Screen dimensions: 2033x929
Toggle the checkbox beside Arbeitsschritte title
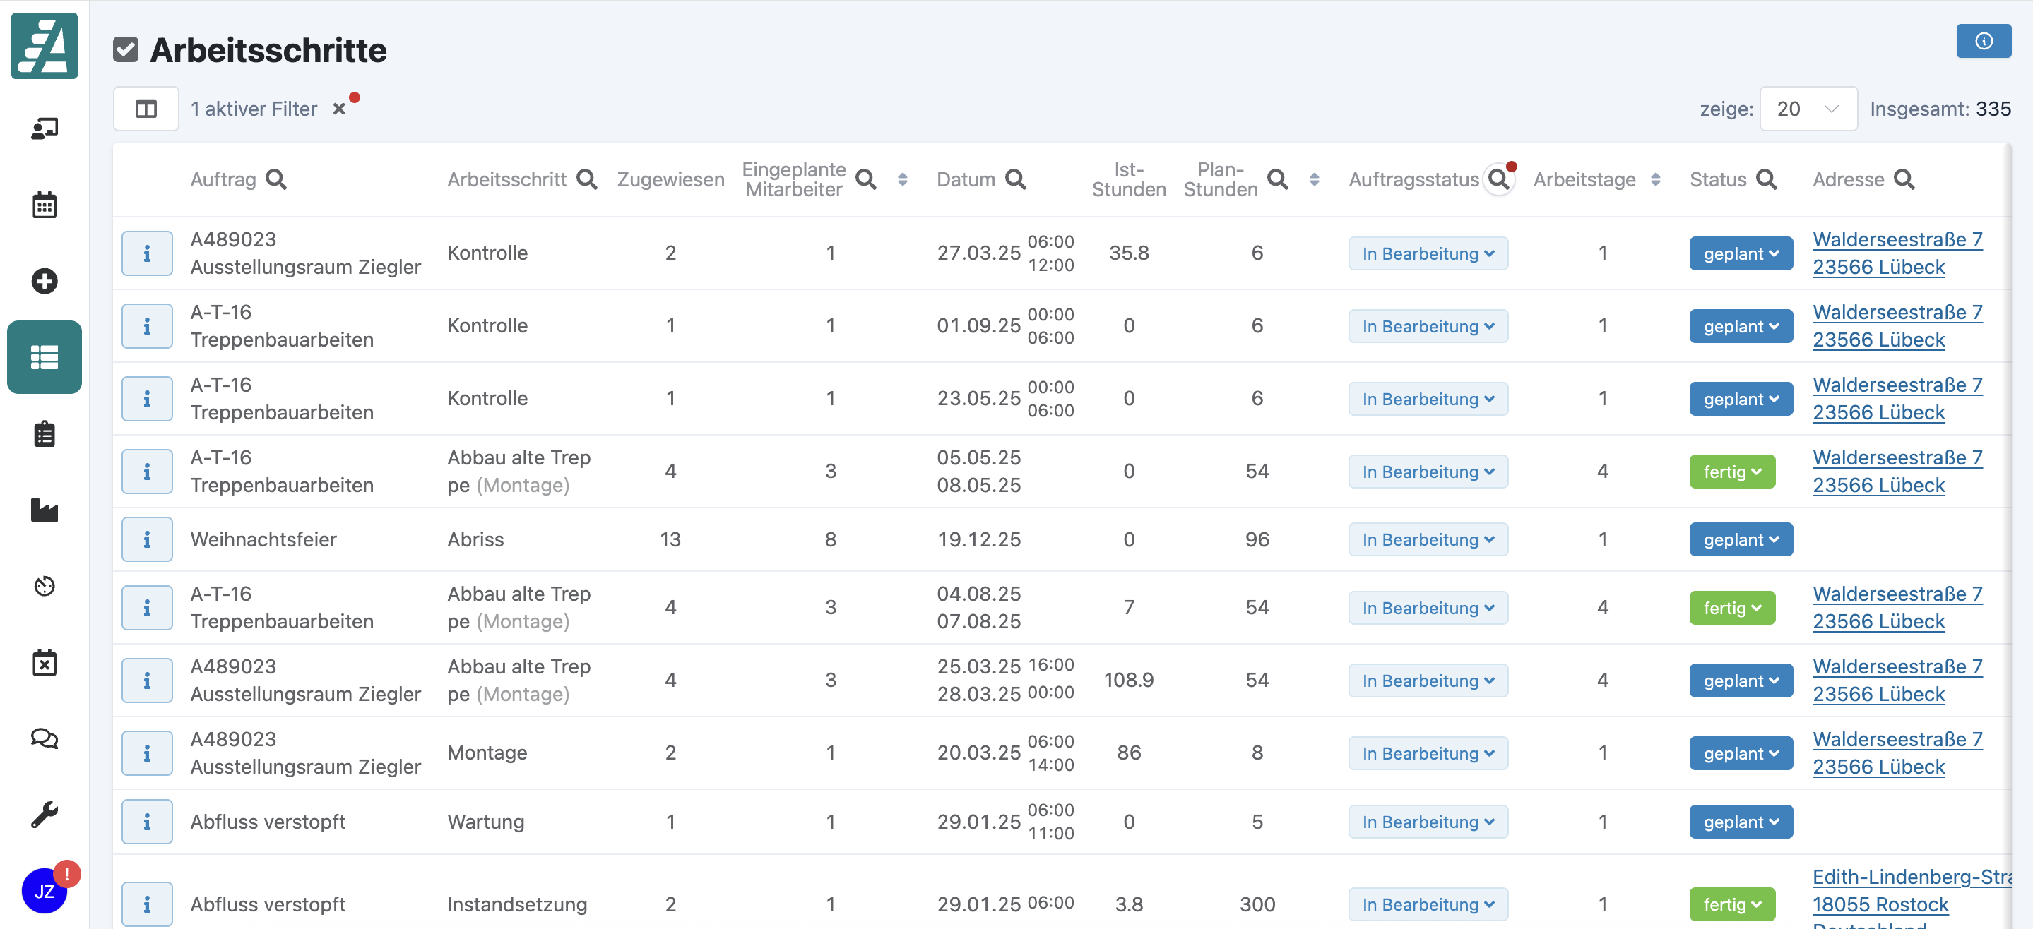tap(126, 49)
